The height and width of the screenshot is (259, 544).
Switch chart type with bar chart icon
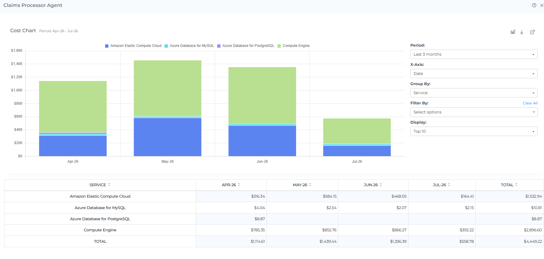[513, 32]
